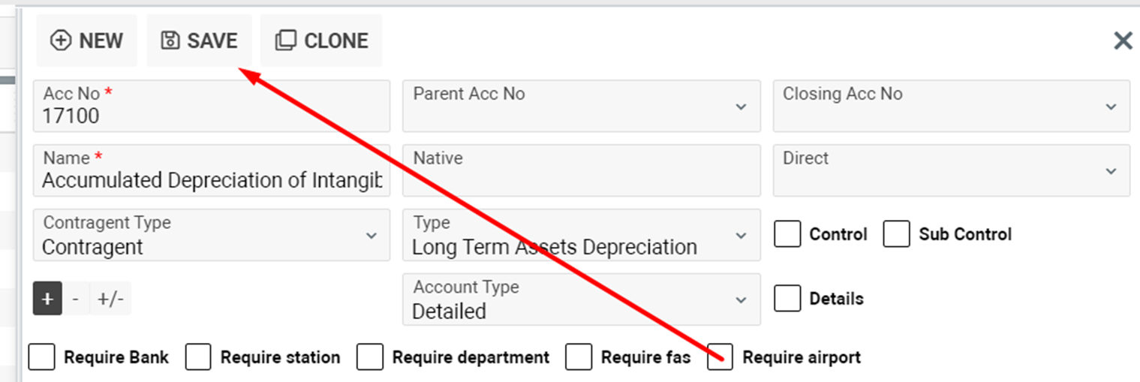The image size is (1140, 382).
Task: Check Require department option
Action: 370,357
